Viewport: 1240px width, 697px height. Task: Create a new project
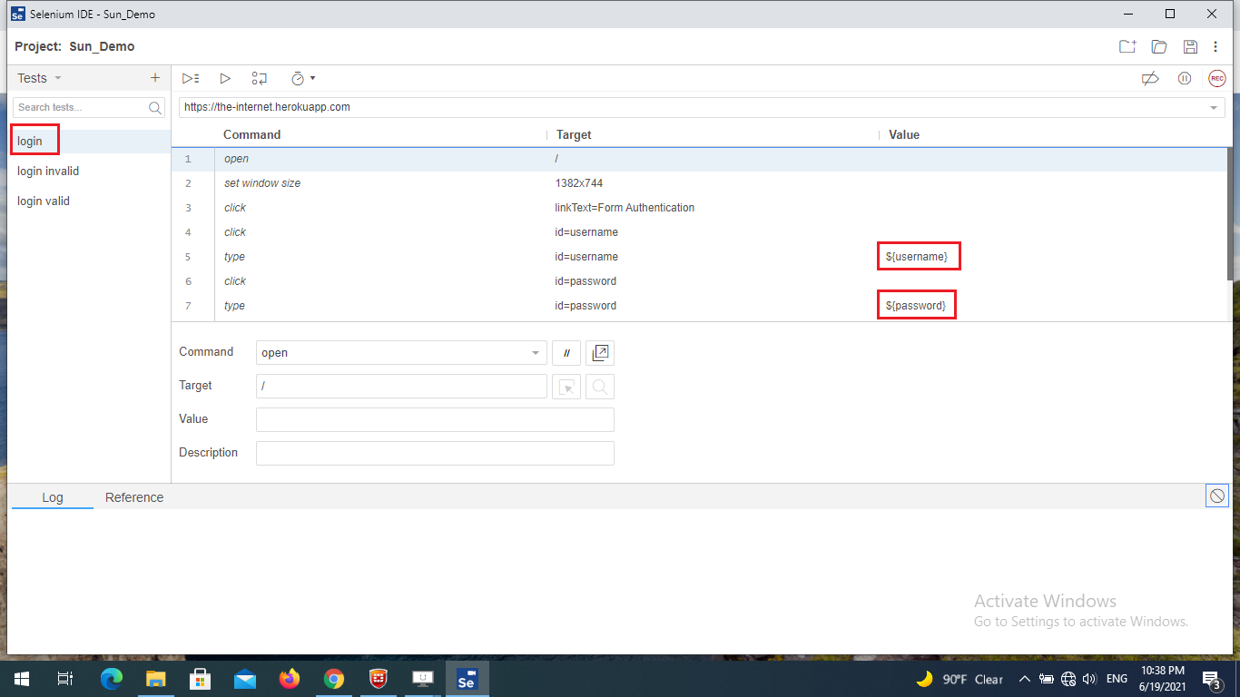1127,47
